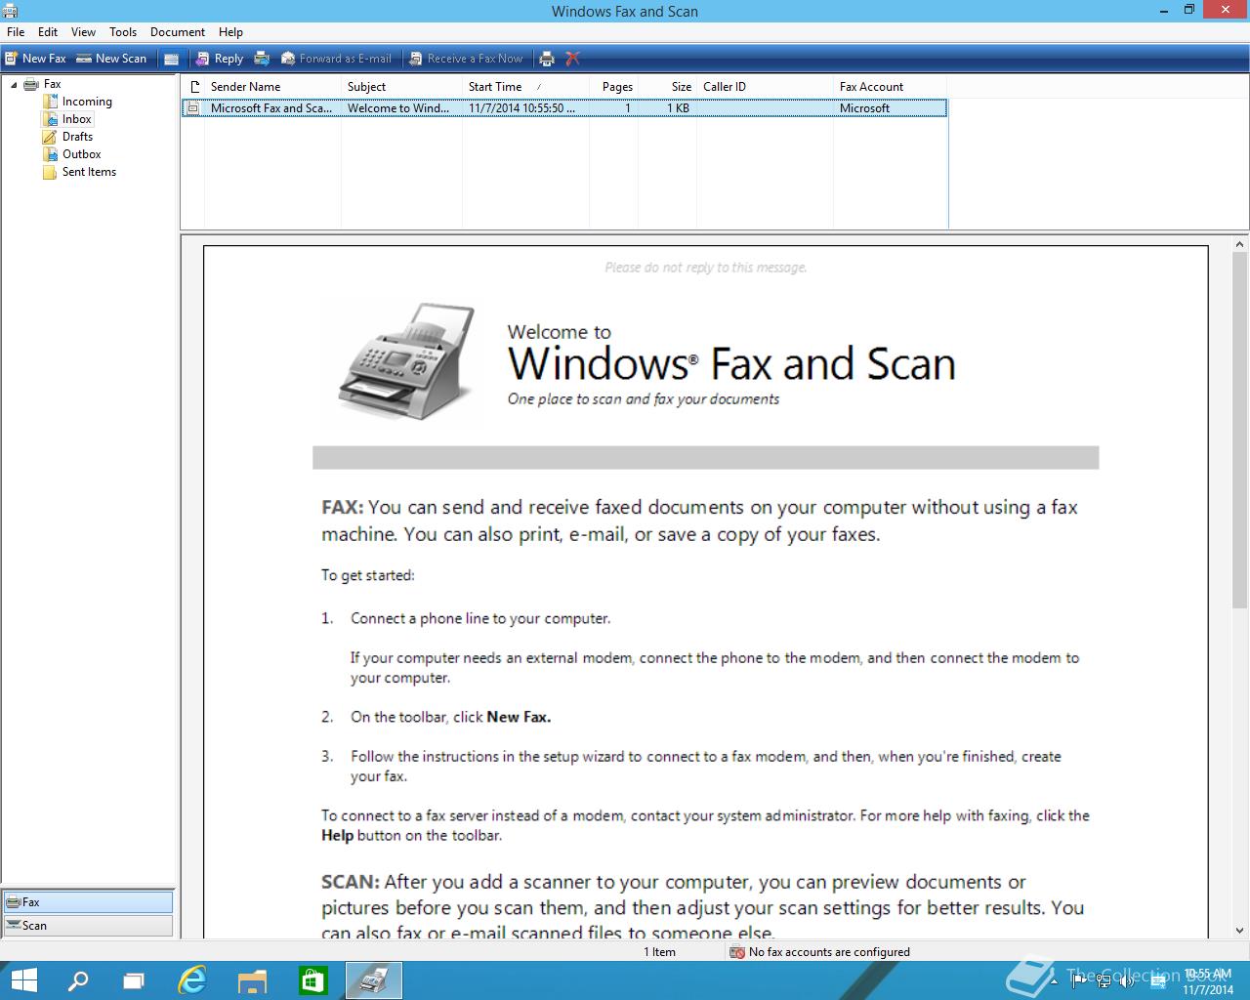Screen dimensions: 1250x1000
Task: Collapse the Fax tree node
Action: point(14,85)
